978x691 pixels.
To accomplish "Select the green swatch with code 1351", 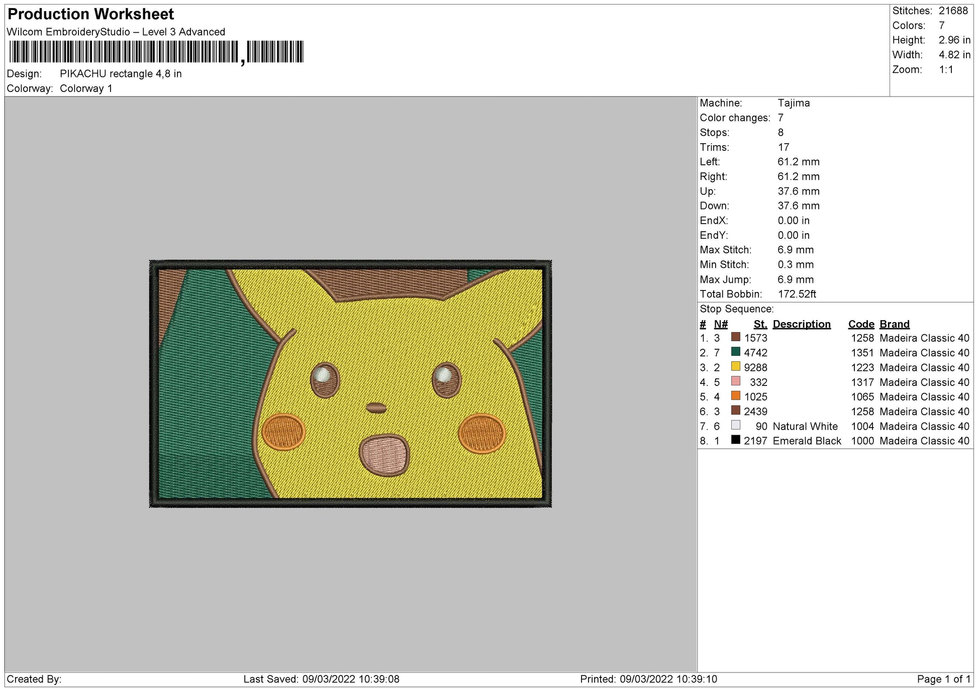I will point(735,353).
